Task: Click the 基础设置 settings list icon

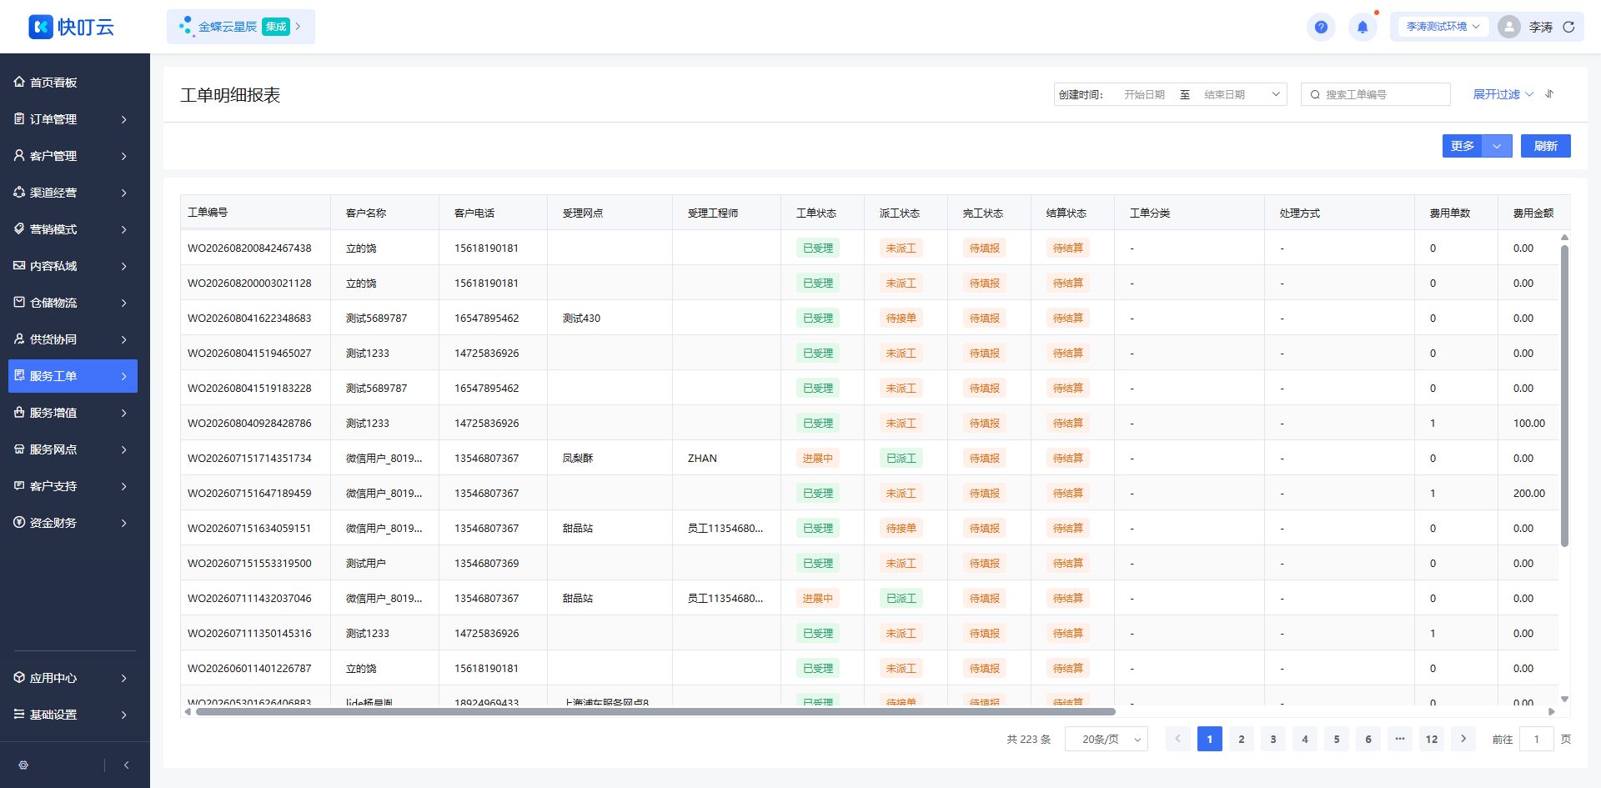Action: pyautogui.click(x=19, y=714)
